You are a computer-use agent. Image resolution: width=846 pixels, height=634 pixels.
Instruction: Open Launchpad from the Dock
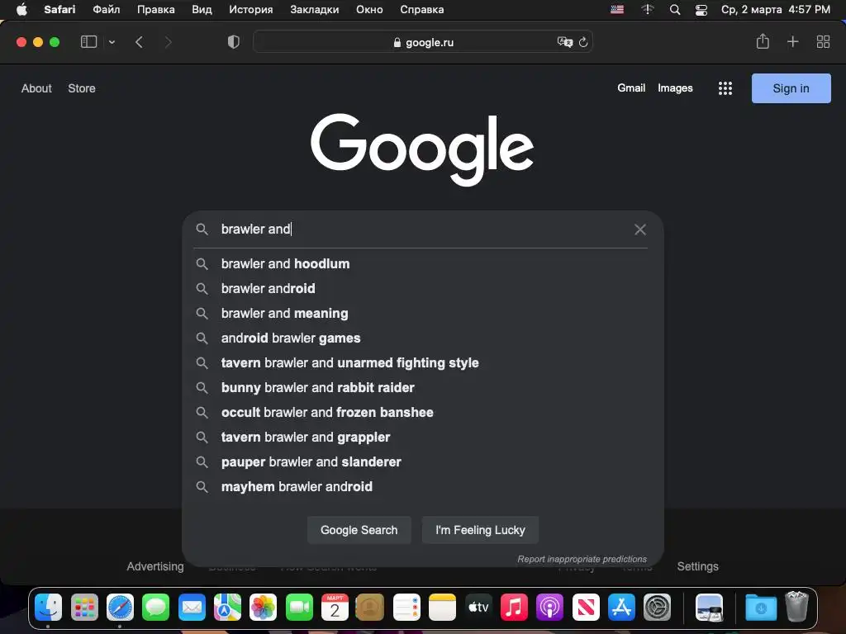coord(84,608)
